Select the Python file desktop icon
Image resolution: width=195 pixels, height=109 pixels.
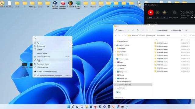point(139,4)
